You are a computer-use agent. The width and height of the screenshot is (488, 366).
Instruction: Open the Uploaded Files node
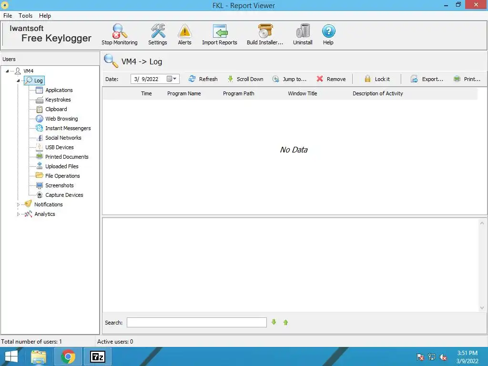point(61,166)
